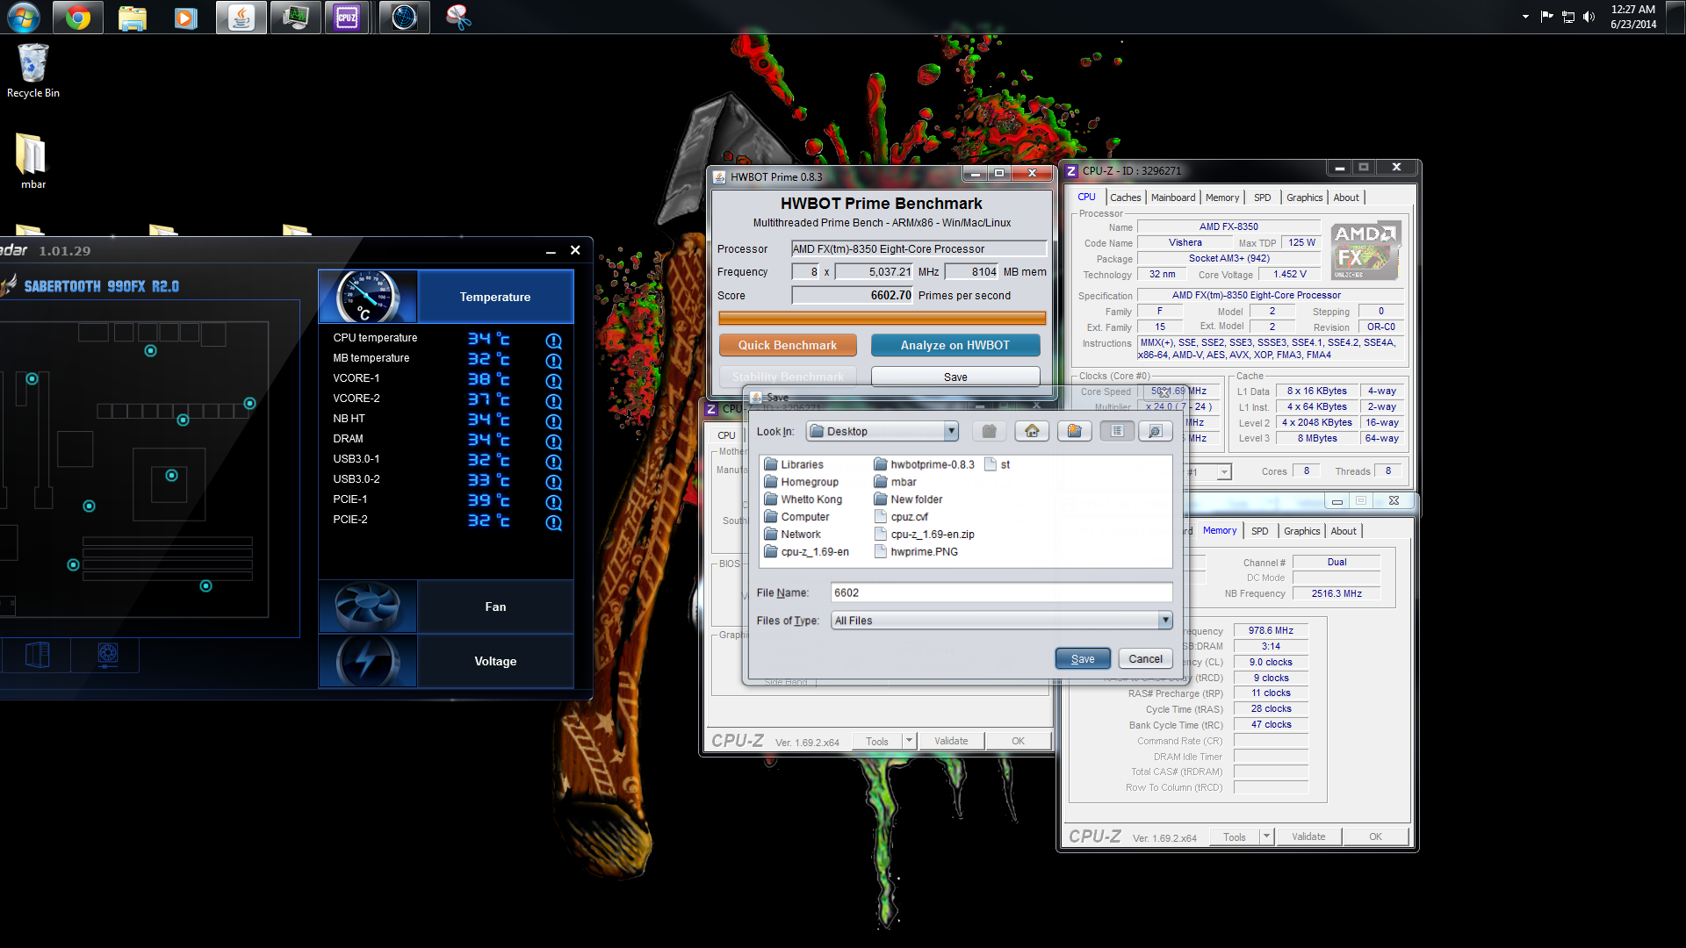Click Analyze on HWBOT button
This screenshot has height=948, width=1686.
pyautogui.click(x=955, y=345)
